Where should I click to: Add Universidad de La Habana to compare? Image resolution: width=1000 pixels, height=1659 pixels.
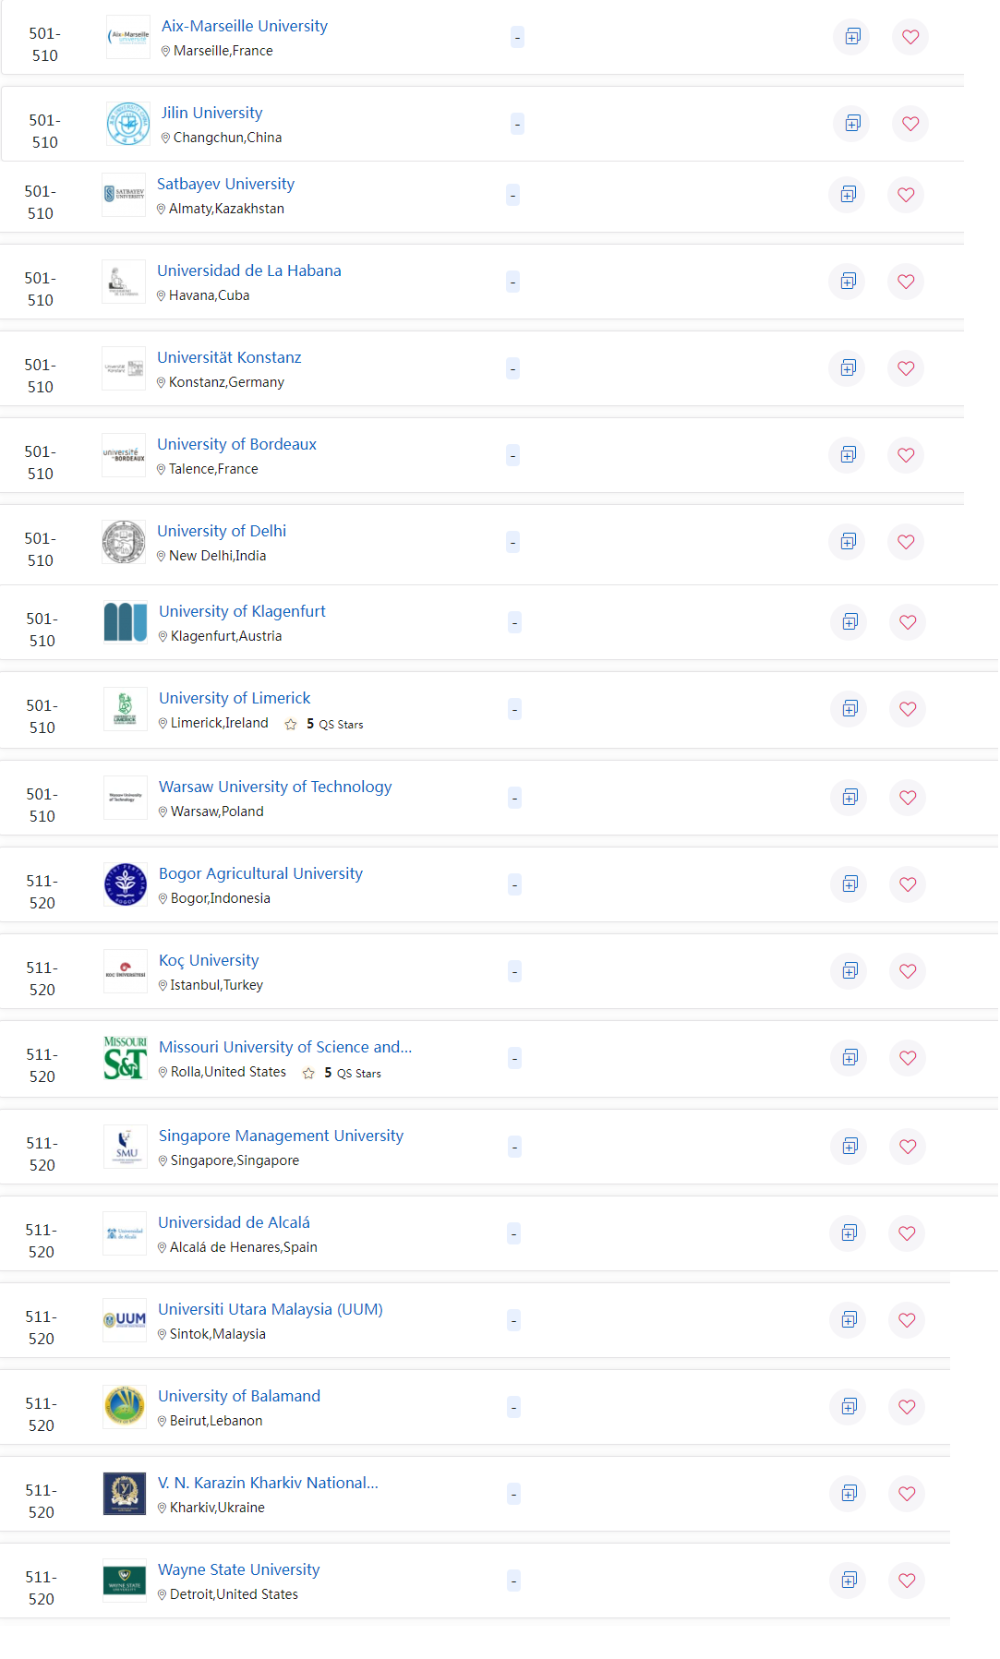pos(848,282)
